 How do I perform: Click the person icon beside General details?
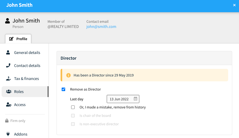pyautogui.click(x=8, y=53)
